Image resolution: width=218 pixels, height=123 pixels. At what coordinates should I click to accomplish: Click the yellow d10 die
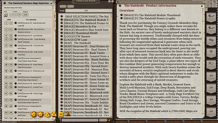(x=47, y=115)
